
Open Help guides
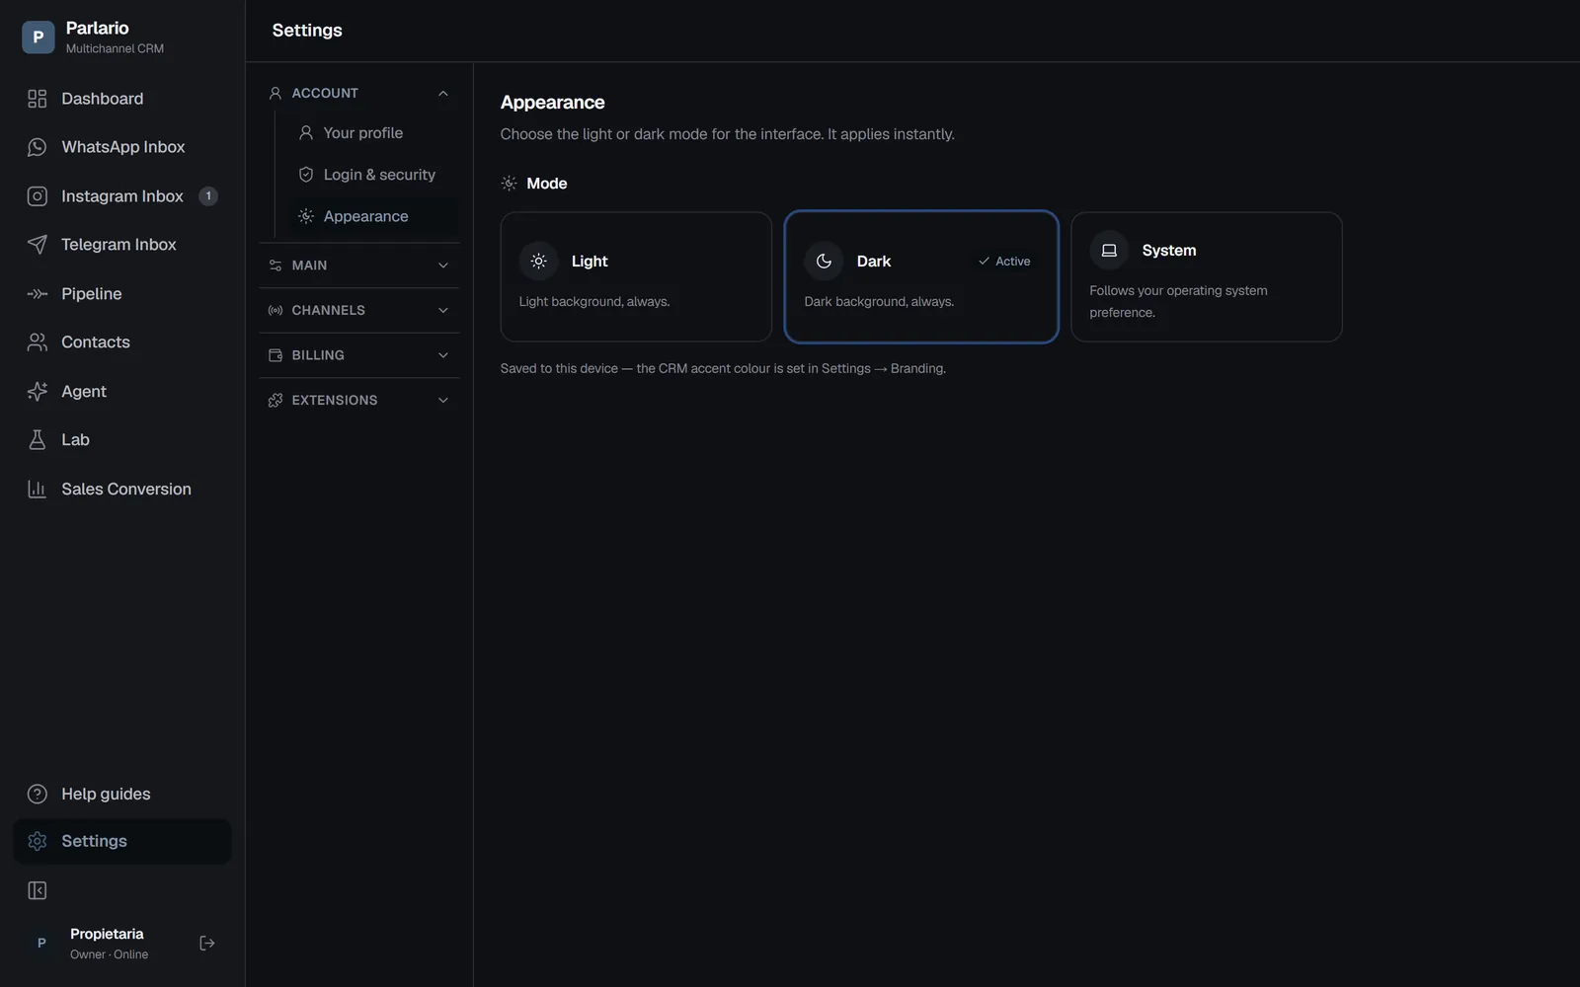122,795
